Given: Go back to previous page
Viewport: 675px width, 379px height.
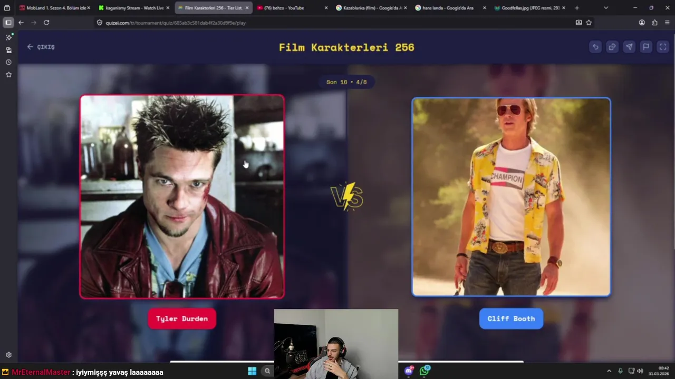Looking at the screenshot, I should (21, 23).
